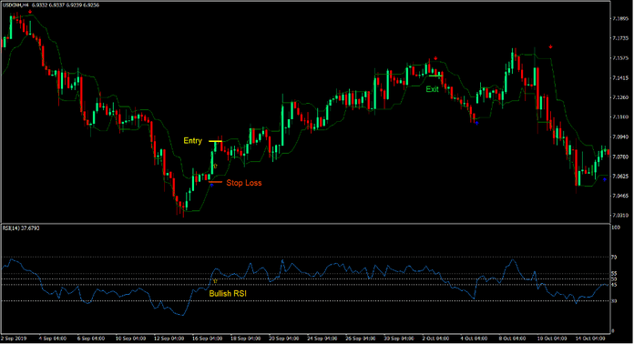
Task: Click the 14 Oct 04:00 time label
Action: click(x=590, y=339)
